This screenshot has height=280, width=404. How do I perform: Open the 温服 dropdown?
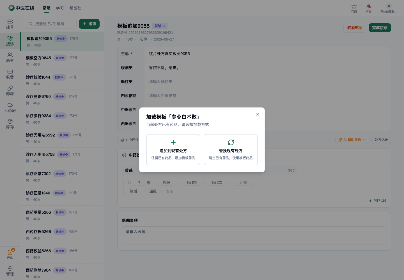pyautogui.click(x=153, y=191)
